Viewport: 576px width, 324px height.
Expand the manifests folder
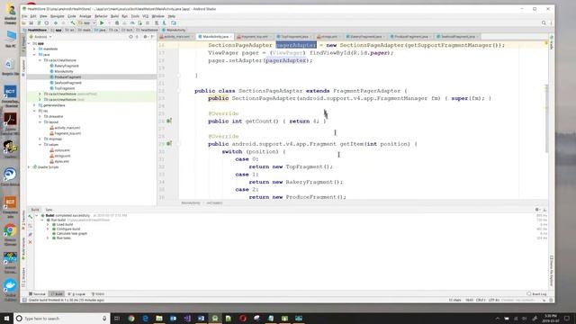point(34,49)
